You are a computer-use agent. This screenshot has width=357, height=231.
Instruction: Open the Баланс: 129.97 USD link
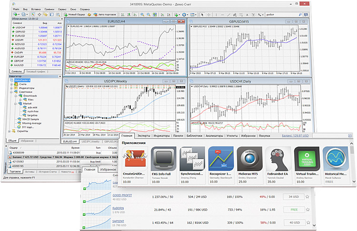click(295, 135)
